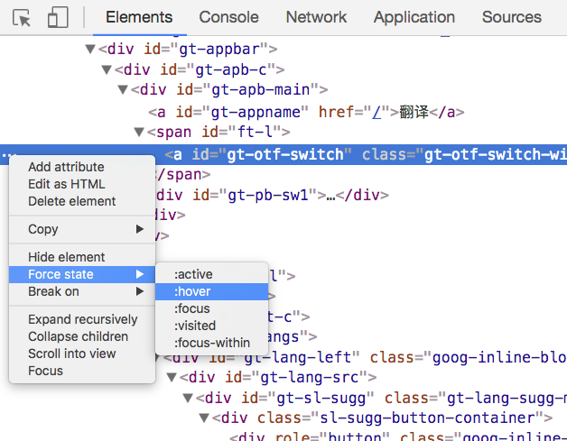Collapse the gt-appbar div node
The height and width of the screenshot is (441, 567).
click(89, 50)
